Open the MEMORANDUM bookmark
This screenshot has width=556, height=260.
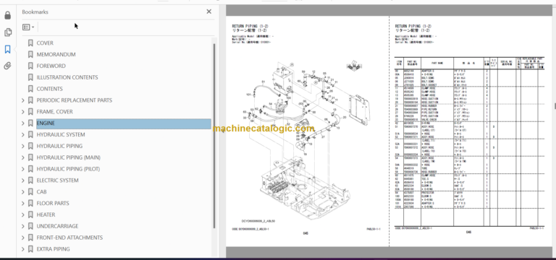click(x=56, y=54)
